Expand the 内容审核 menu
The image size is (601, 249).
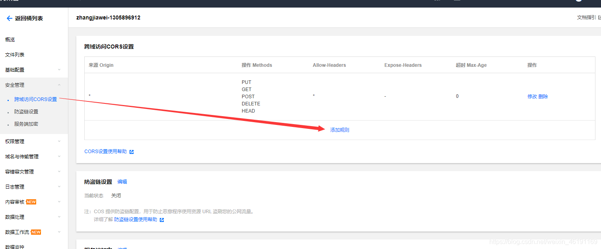click(59, 202)
